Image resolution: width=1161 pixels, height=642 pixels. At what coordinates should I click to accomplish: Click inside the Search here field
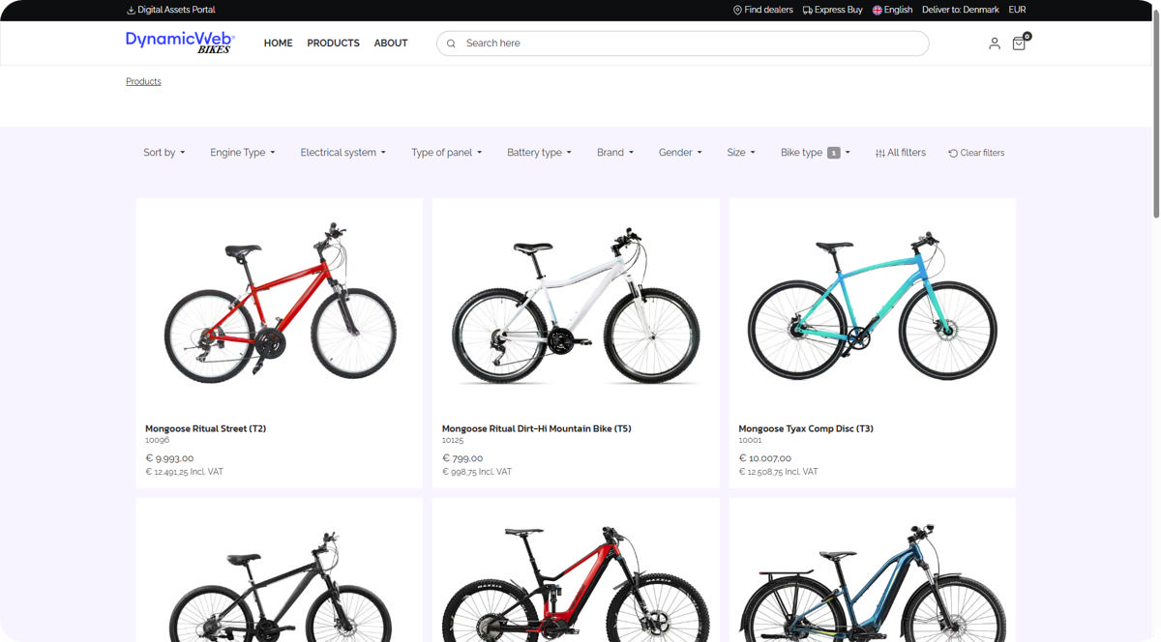[687, 44]
